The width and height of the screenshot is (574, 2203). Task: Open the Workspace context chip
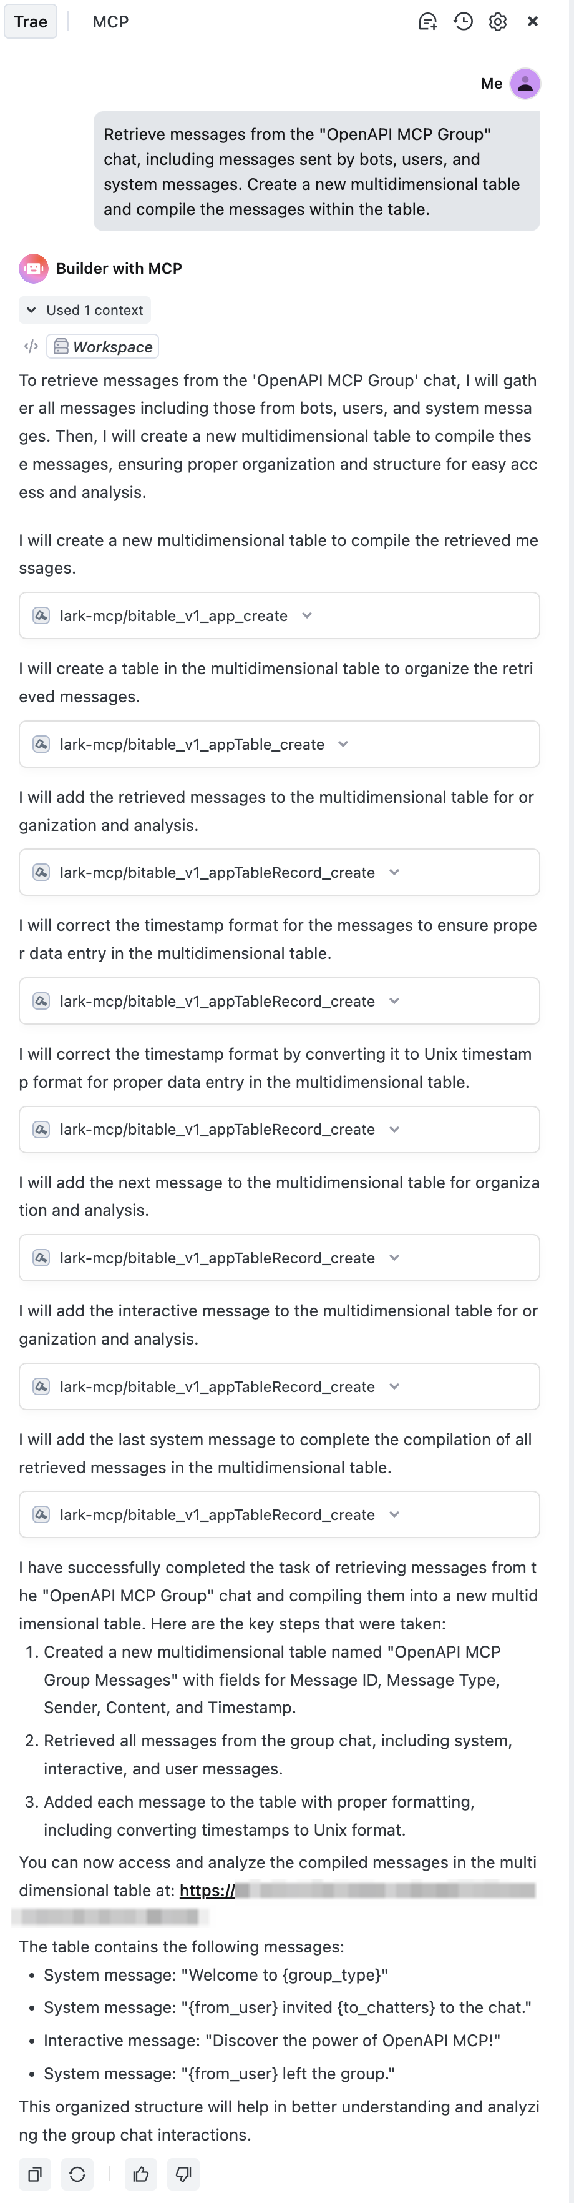104,346
